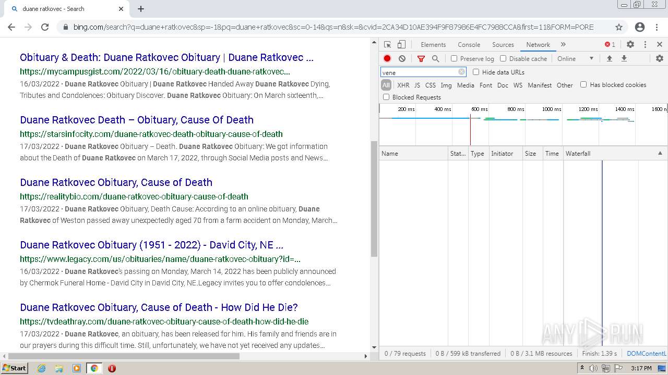The width and height of the screenshot is (668, 375).
Task: Open the Windows Start menu
Action: (15, 368)
